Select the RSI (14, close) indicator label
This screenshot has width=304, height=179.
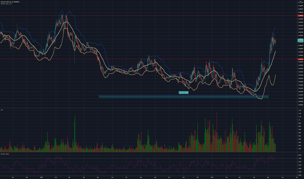[5, 154]
